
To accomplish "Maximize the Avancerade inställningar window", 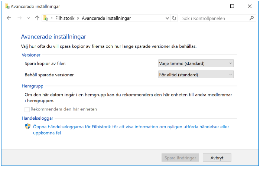I will pos(232,6).
